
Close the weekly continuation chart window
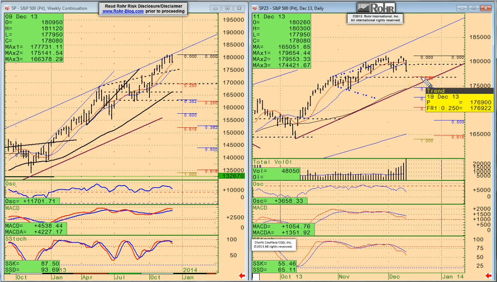click(239, 8)
